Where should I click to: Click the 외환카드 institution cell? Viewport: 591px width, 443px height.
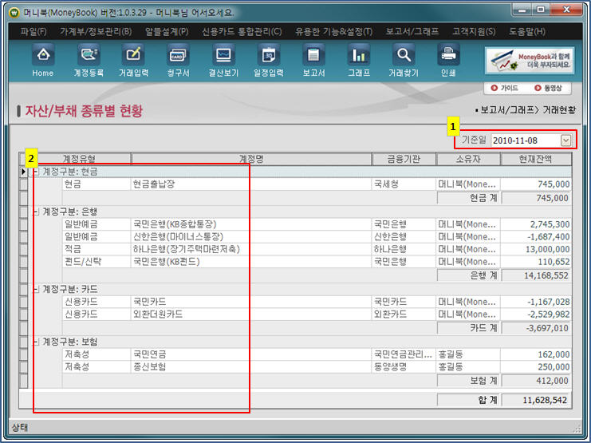[404, 314]
